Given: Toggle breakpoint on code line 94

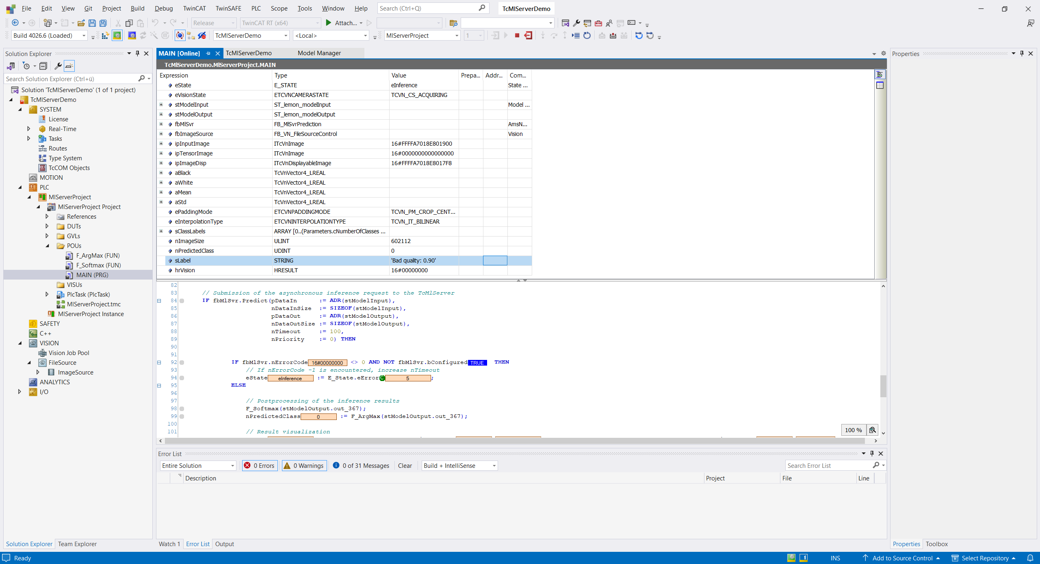Looking at the screenshot, I should tap(182, 378).
